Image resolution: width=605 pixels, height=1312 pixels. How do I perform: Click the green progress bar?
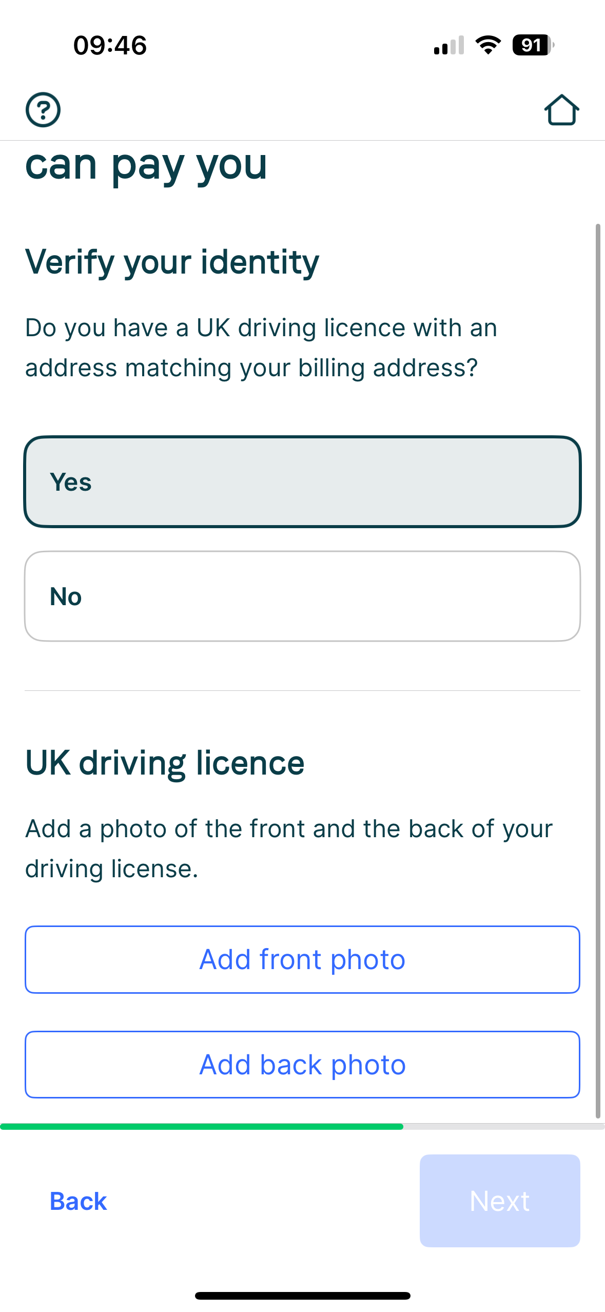coord(201,1126)
